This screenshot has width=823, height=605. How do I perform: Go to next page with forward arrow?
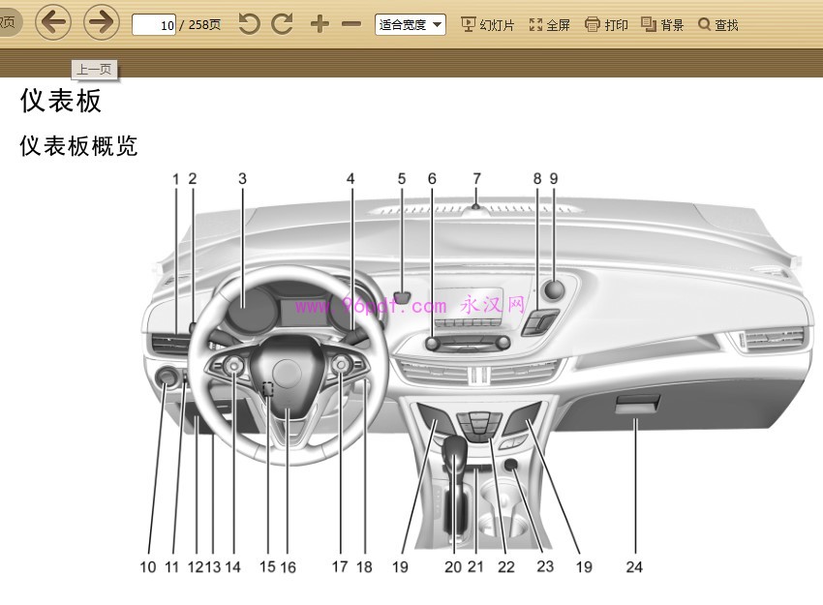[101, 21]
